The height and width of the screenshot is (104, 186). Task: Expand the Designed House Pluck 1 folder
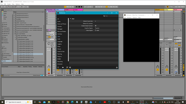pyautogui.click(x=14, y=14)
